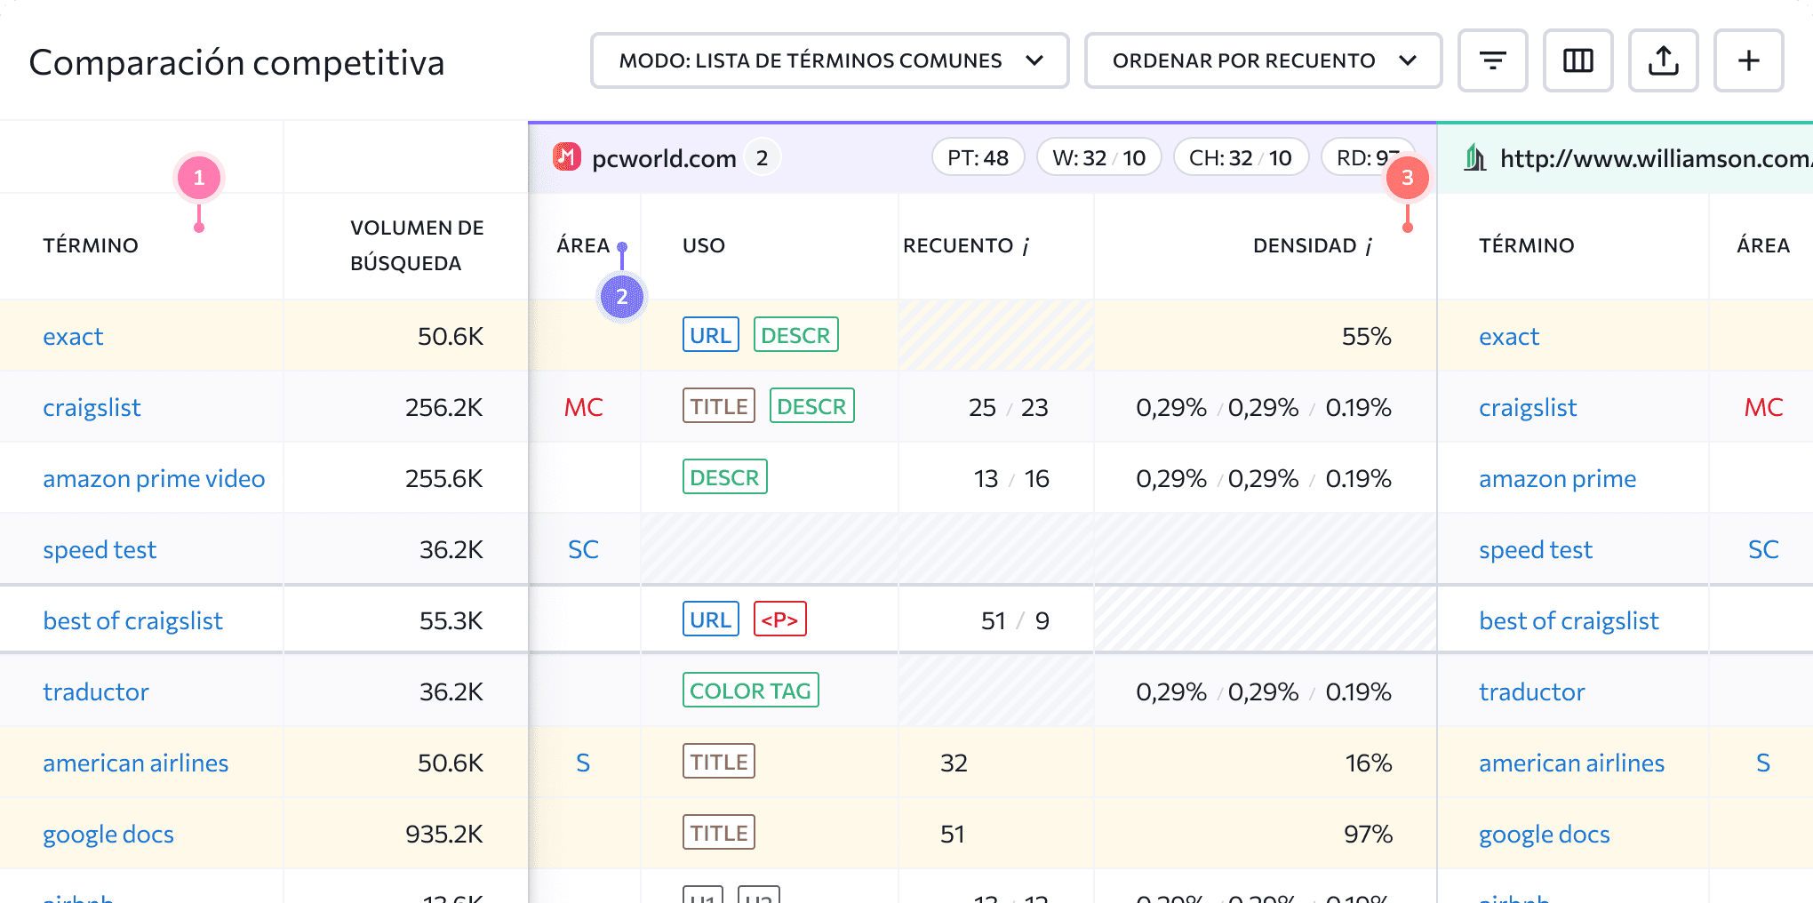Click TITLE tag in american airlines row
1813x903 pixels.
click(719, 761)
